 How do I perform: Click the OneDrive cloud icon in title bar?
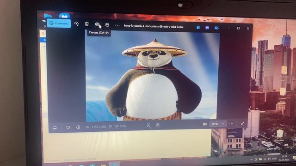[x=216, y=28]
